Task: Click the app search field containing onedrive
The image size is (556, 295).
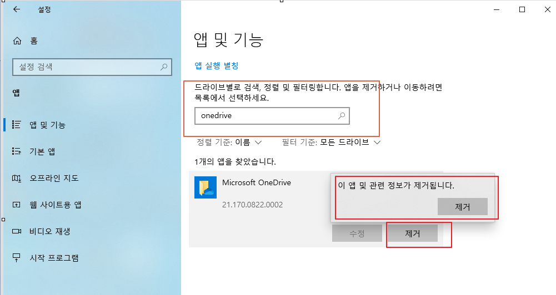Action: point(272,116)
